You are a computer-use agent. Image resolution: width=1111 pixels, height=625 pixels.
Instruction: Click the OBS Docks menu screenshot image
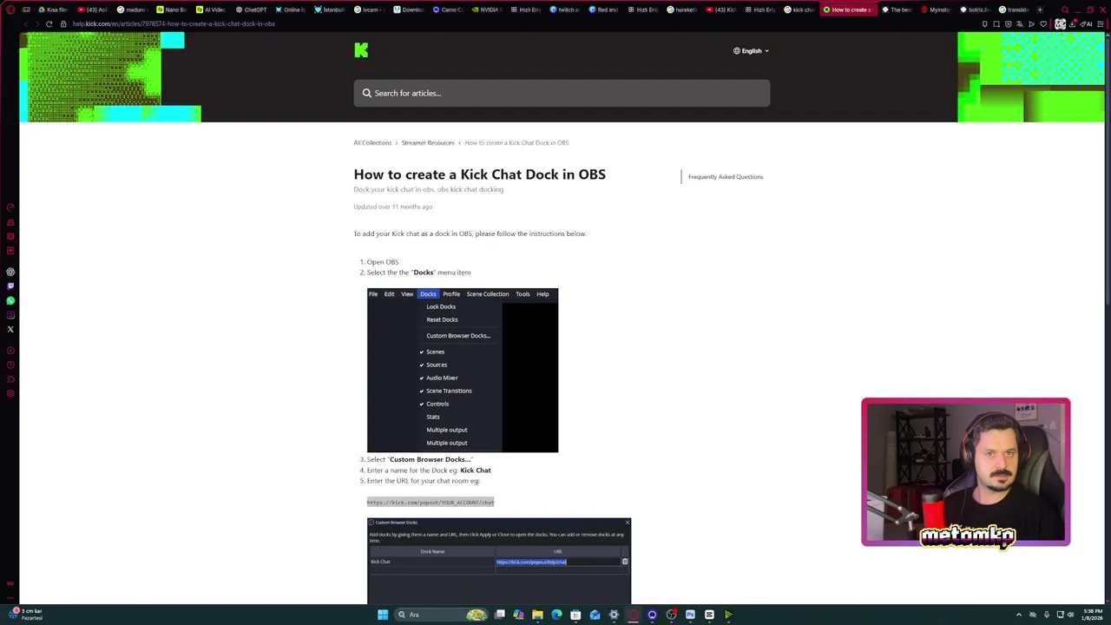click(463, 370)
